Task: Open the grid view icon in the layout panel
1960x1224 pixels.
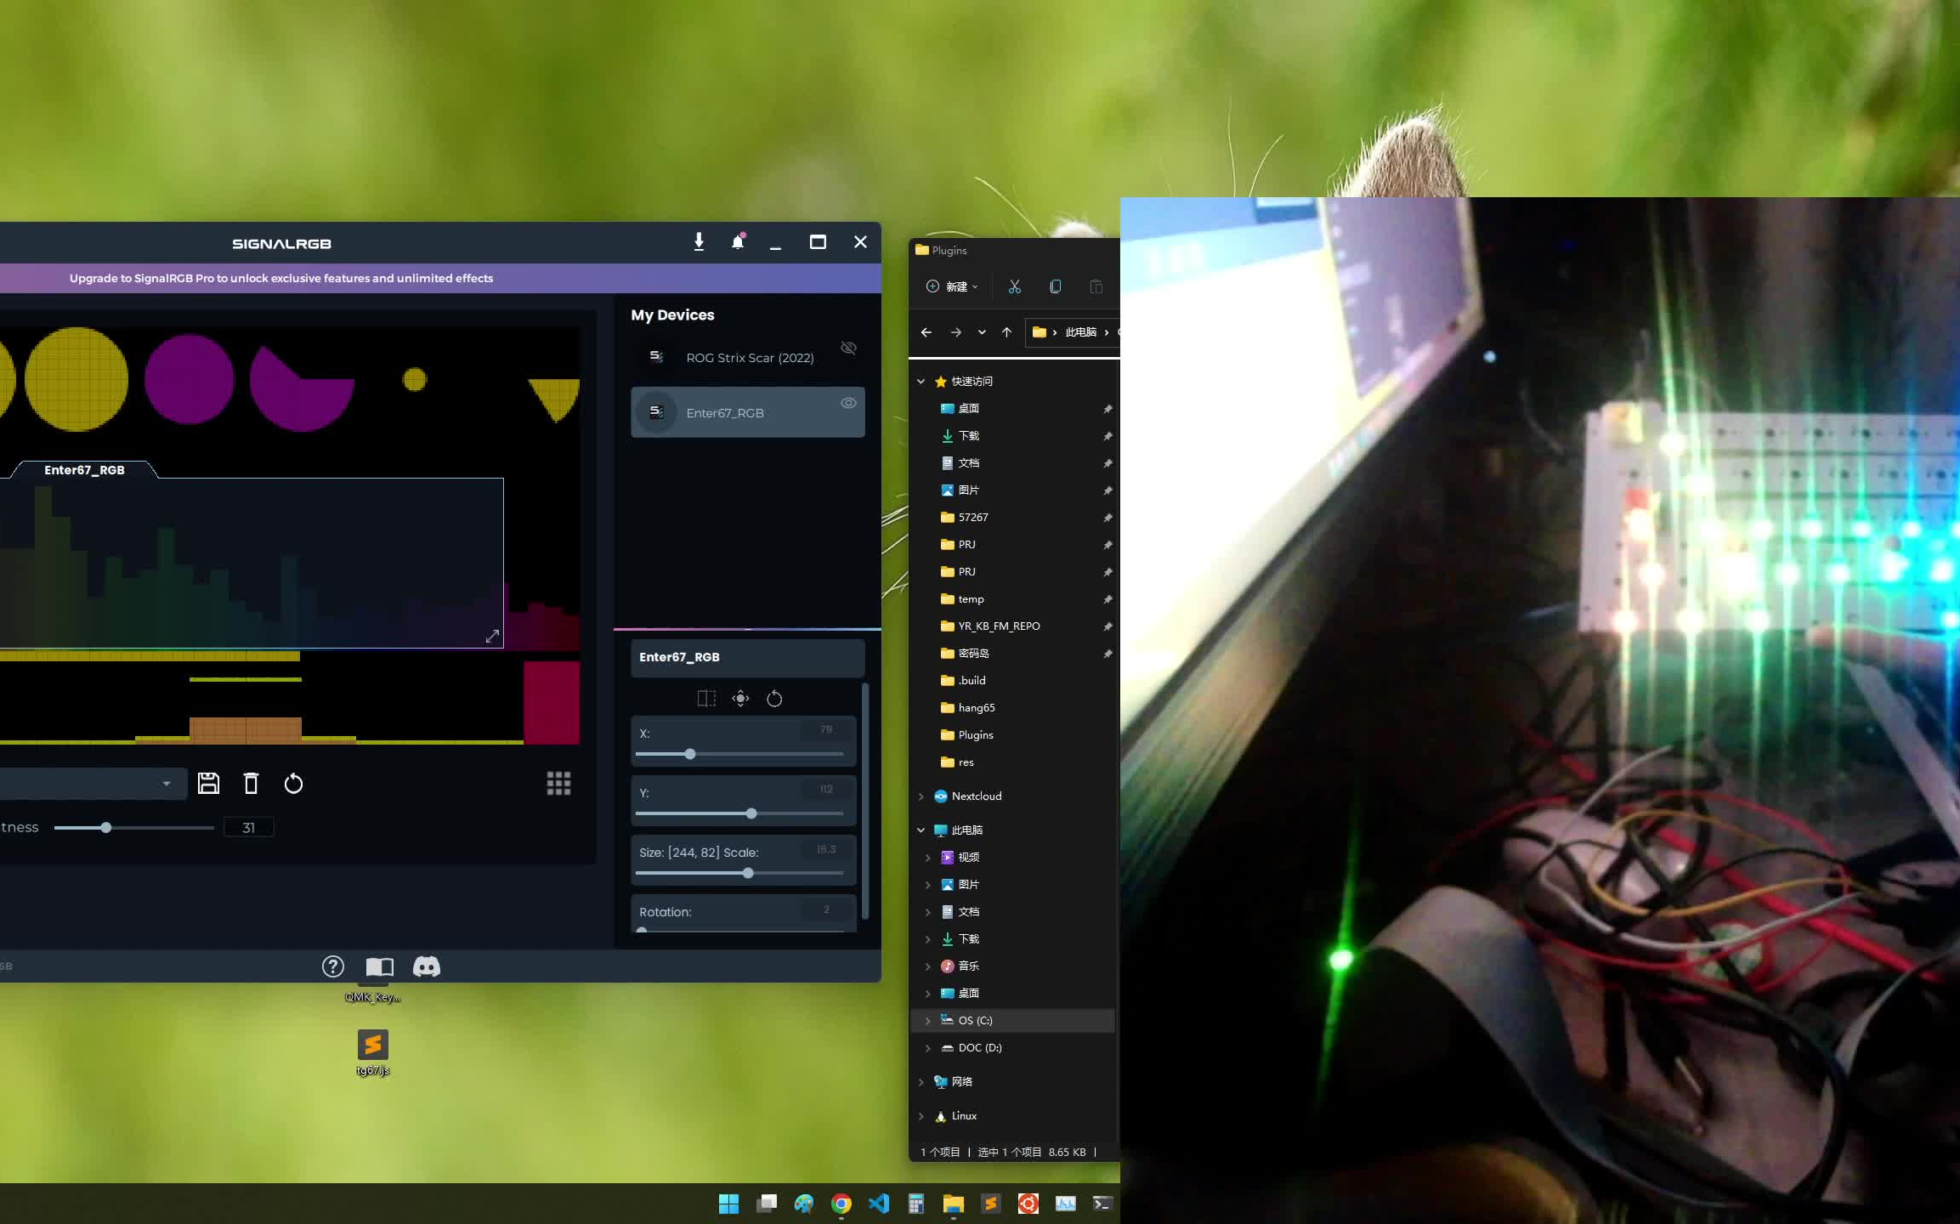Action: click(x=558, y=783)
